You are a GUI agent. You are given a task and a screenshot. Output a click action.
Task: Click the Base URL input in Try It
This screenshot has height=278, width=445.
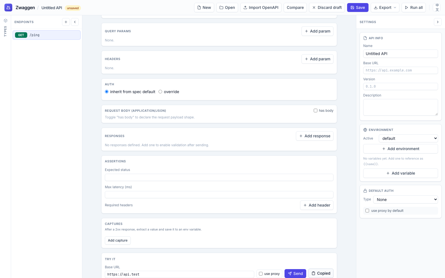[x=179, y=274]
